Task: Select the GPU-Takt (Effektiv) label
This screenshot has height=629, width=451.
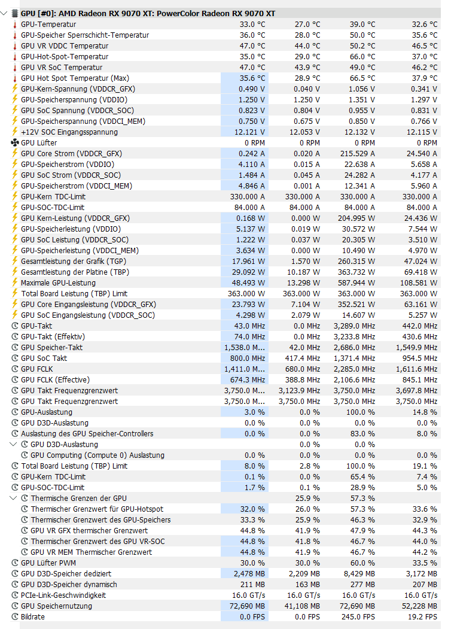Action: 53,336
